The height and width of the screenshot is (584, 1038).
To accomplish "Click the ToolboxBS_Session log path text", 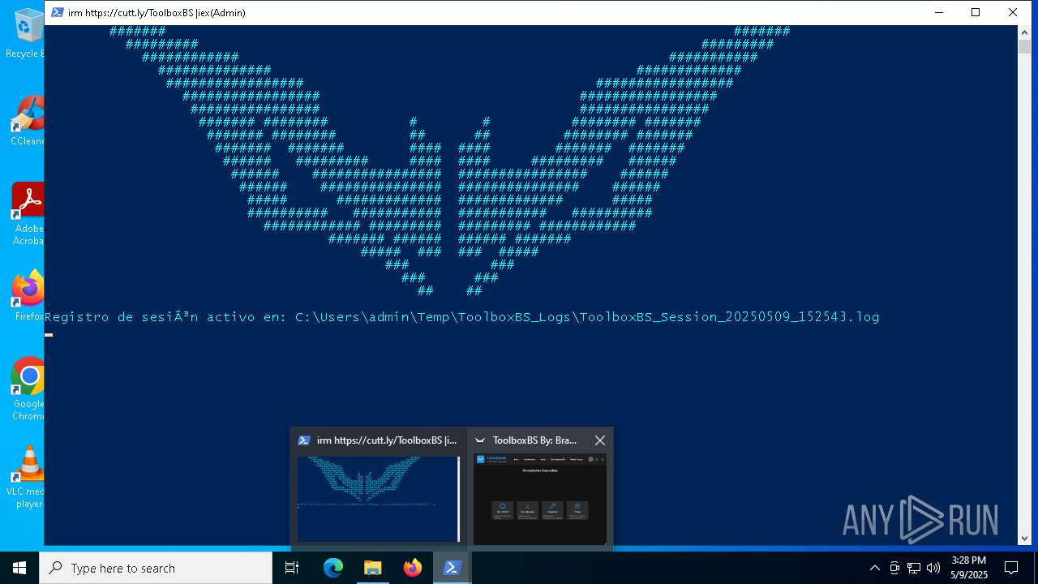I will coord(587,317).
